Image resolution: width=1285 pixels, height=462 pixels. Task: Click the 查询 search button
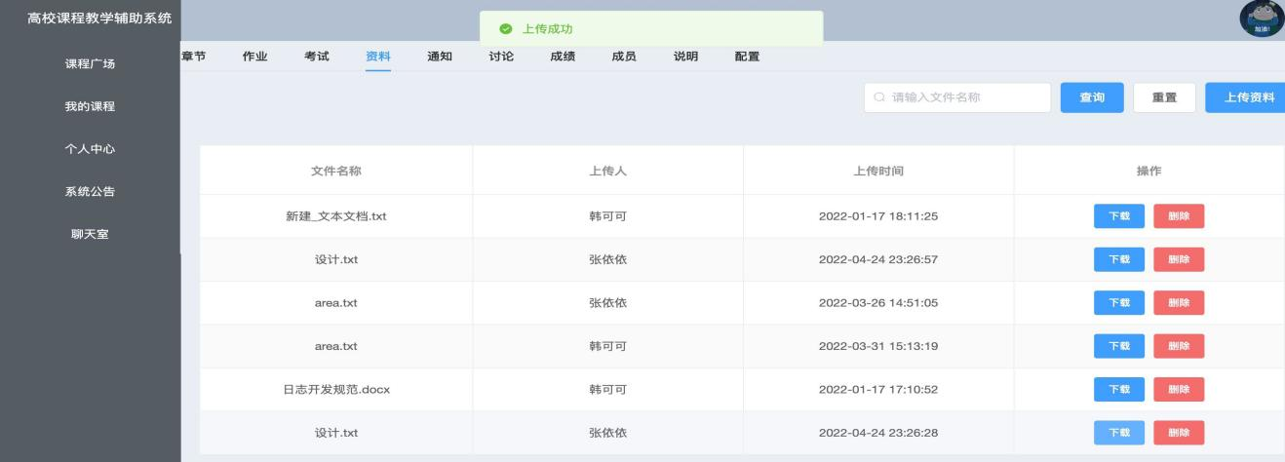[1092, 97]
